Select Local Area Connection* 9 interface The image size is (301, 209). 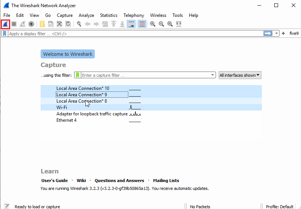(151, 94)
